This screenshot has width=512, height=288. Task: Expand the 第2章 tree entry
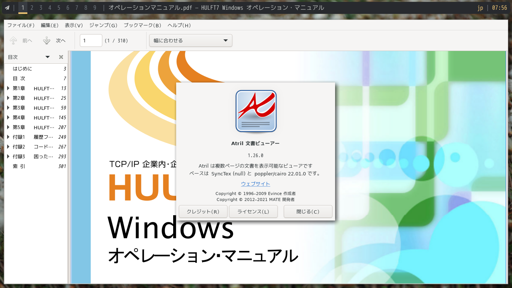(9, 98)
